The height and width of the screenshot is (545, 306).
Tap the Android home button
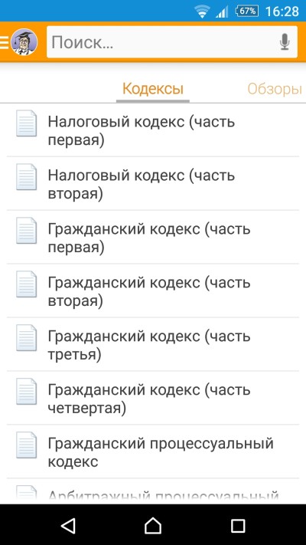(x=153, y=525)
